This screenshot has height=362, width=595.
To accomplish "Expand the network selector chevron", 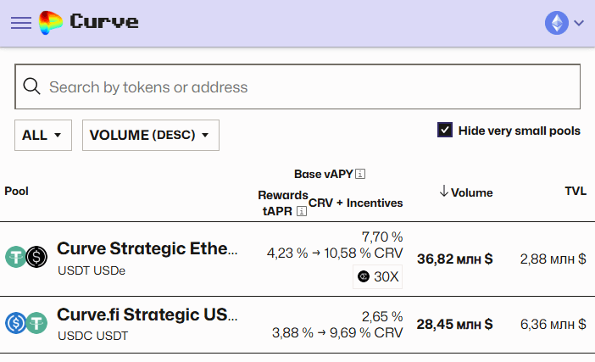I will [579, 23].
